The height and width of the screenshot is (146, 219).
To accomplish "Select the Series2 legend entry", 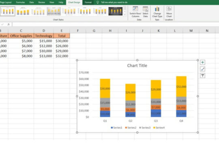I will tap(131, 128).
